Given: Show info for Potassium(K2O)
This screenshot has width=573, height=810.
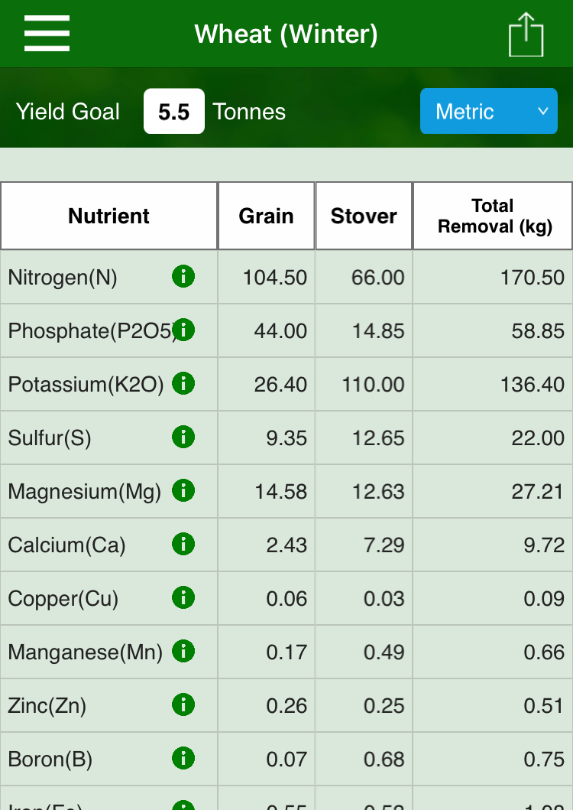Looking at the screenshot, I should 183,384.
